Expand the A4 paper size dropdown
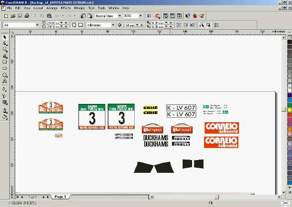292x207 pixels. click(37, 25)
